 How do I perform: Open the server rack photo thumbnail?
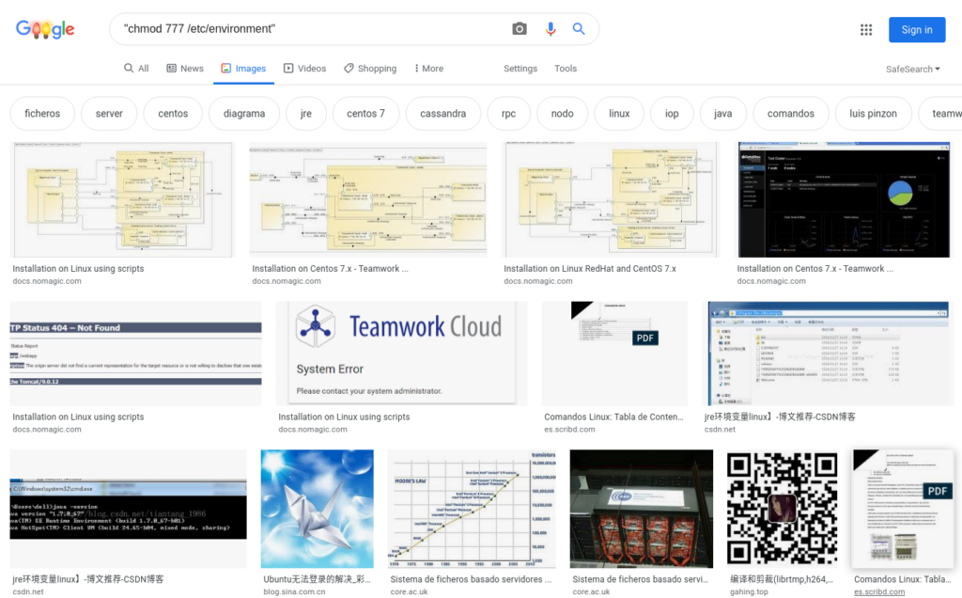(641, 509)
